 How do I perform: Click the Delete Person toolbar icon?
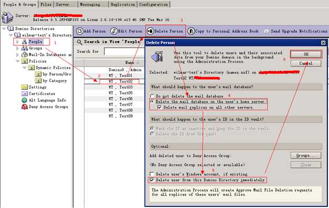click(x=150, y=31)
